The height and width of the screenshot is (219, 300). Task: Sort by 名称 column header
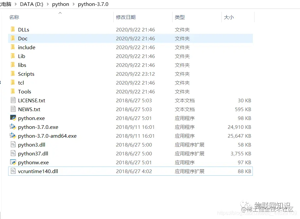[14, 17]
